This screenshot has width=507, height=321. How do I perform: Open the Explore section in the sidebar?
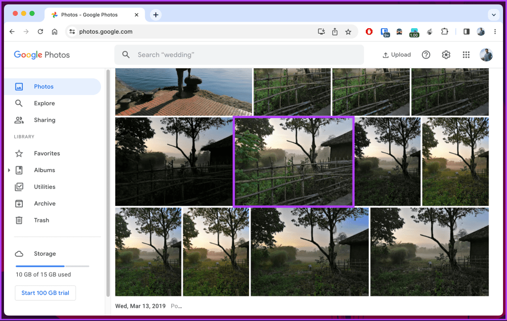pyautogui.click(x=45, y=103)
